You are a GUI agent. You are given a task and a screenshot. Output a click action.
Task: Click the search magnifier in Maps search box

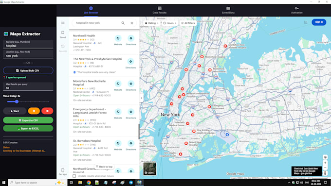pyautogui.click(x=123, y=23)
